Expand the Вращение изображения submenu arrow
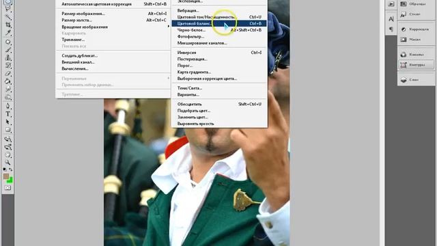The height and width of the screenshot is (246, 437). (169, 27)
